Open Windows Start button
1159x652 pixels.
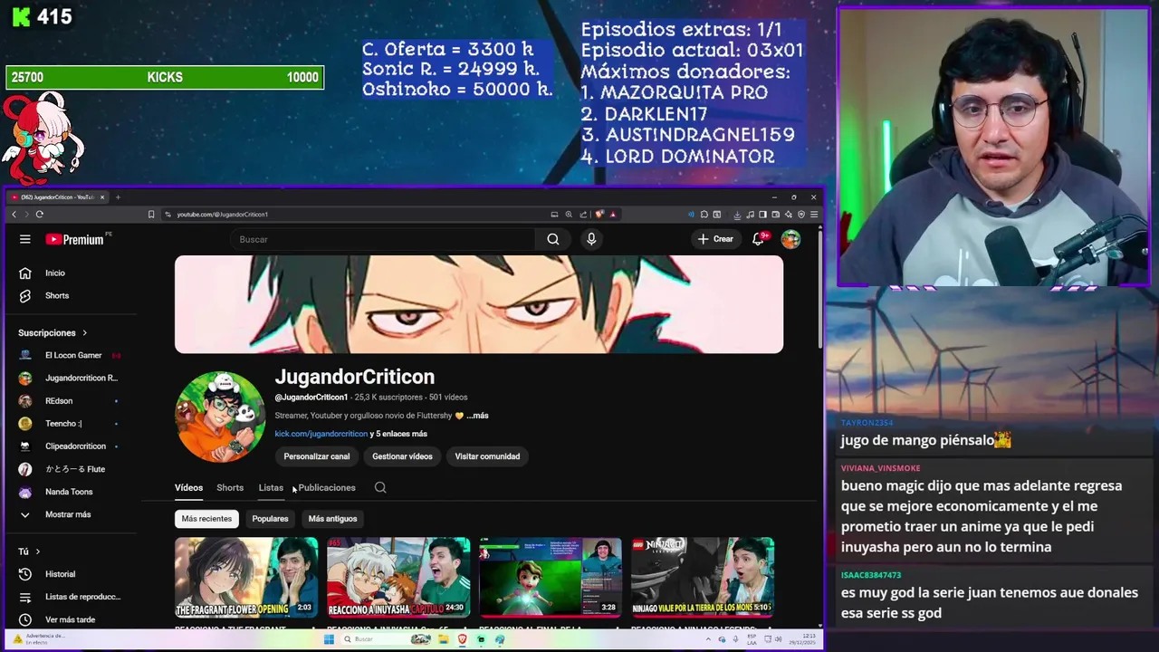329,639
